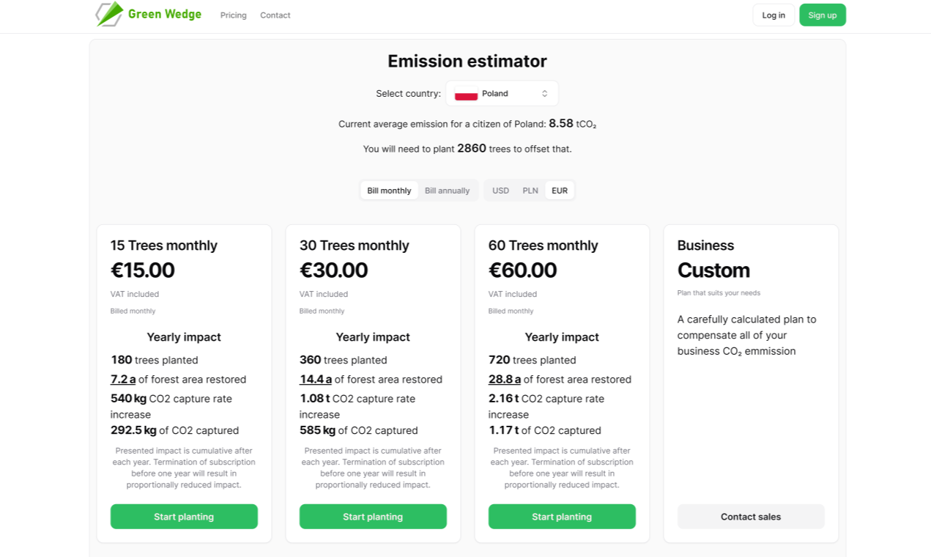This screenshot has height=557, width=931.
Task: Select EUR currency option
Action: 560,191
